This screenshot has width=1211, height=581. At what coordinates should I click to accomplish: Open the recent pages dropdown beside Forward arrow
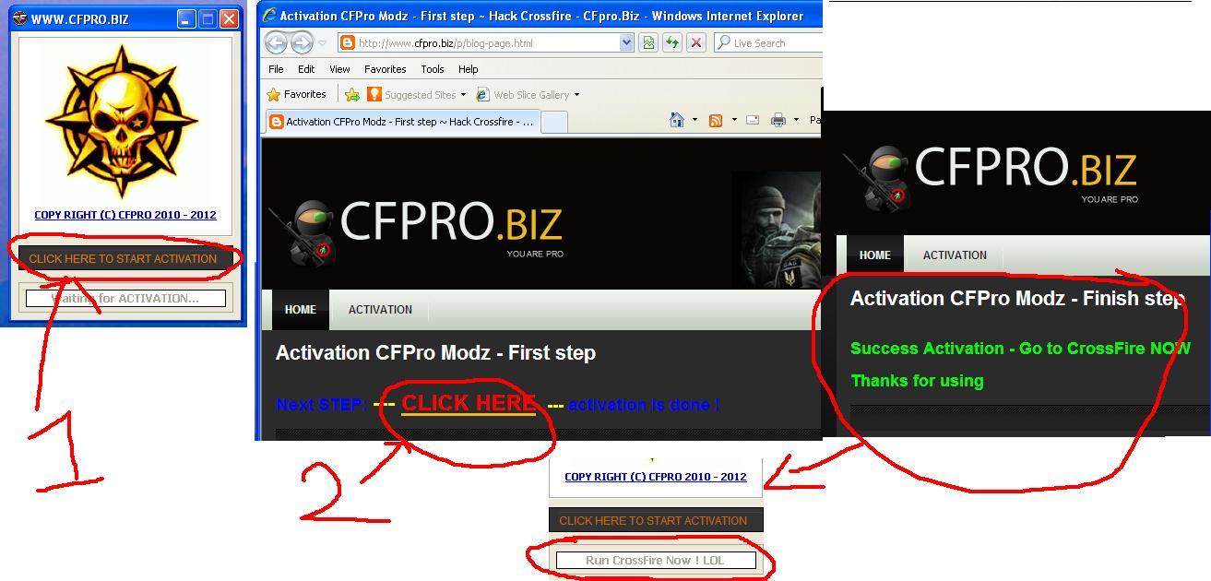[322, 43]
